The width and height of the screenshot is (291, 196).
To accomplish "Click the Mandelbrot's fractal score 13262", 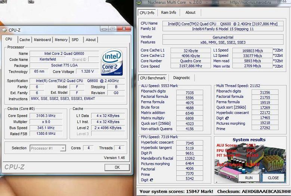I will (x=189, y=158).
